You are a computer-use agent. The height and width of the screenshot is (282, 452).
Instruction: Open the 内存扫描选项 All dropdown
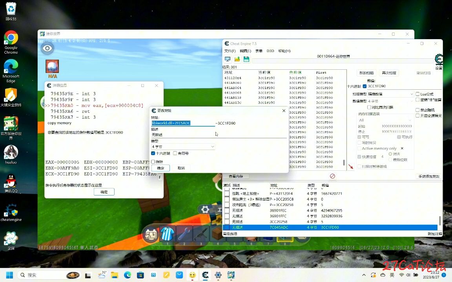tap(385, 120)
